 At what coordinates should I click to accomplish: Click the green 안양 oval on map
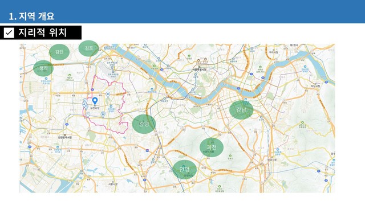point(185,170)
